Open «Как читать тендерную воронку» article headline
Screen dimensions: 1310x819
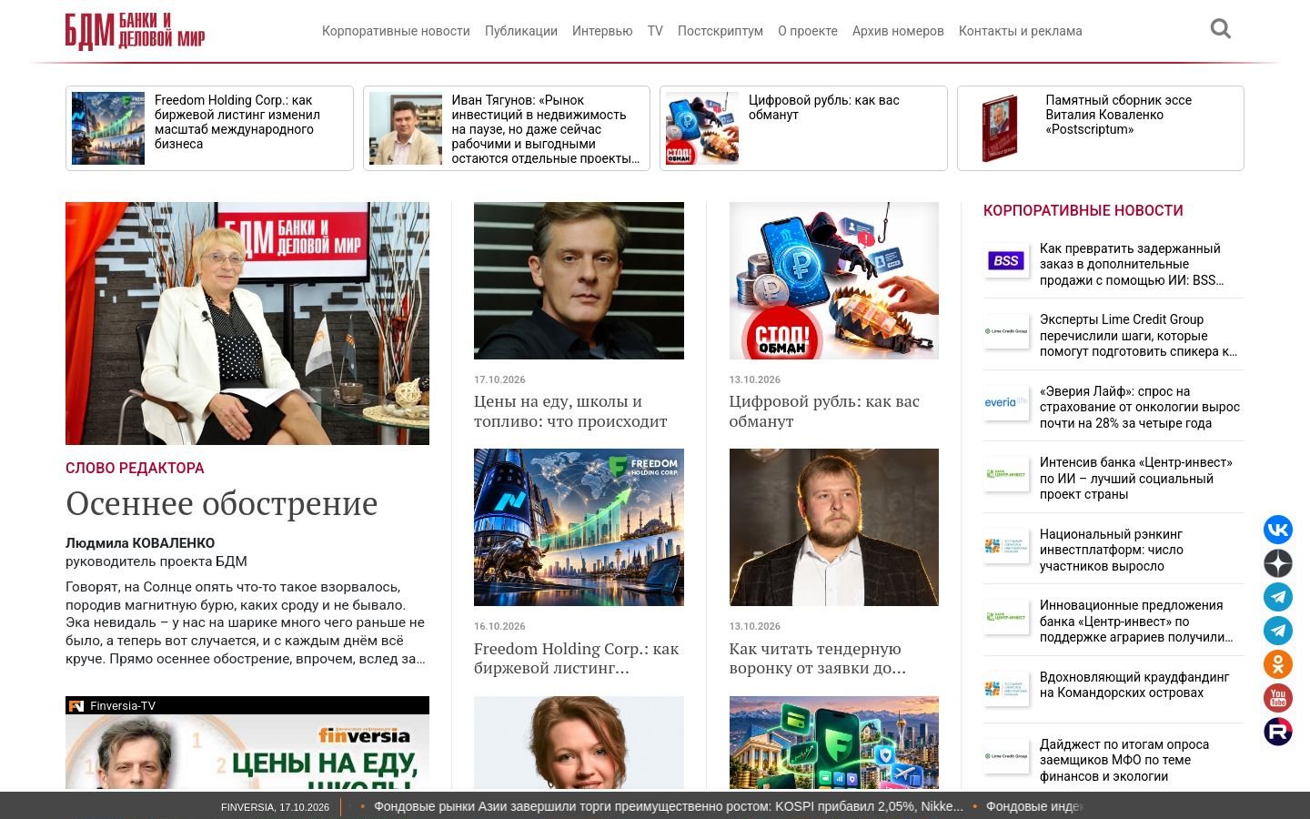pos(818,658)
